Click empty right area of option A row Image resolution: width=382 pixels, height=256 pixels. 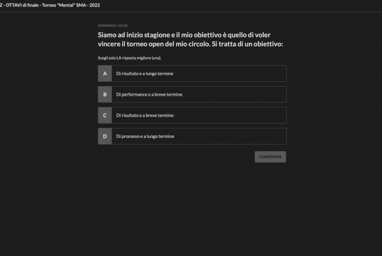(253, 73)
